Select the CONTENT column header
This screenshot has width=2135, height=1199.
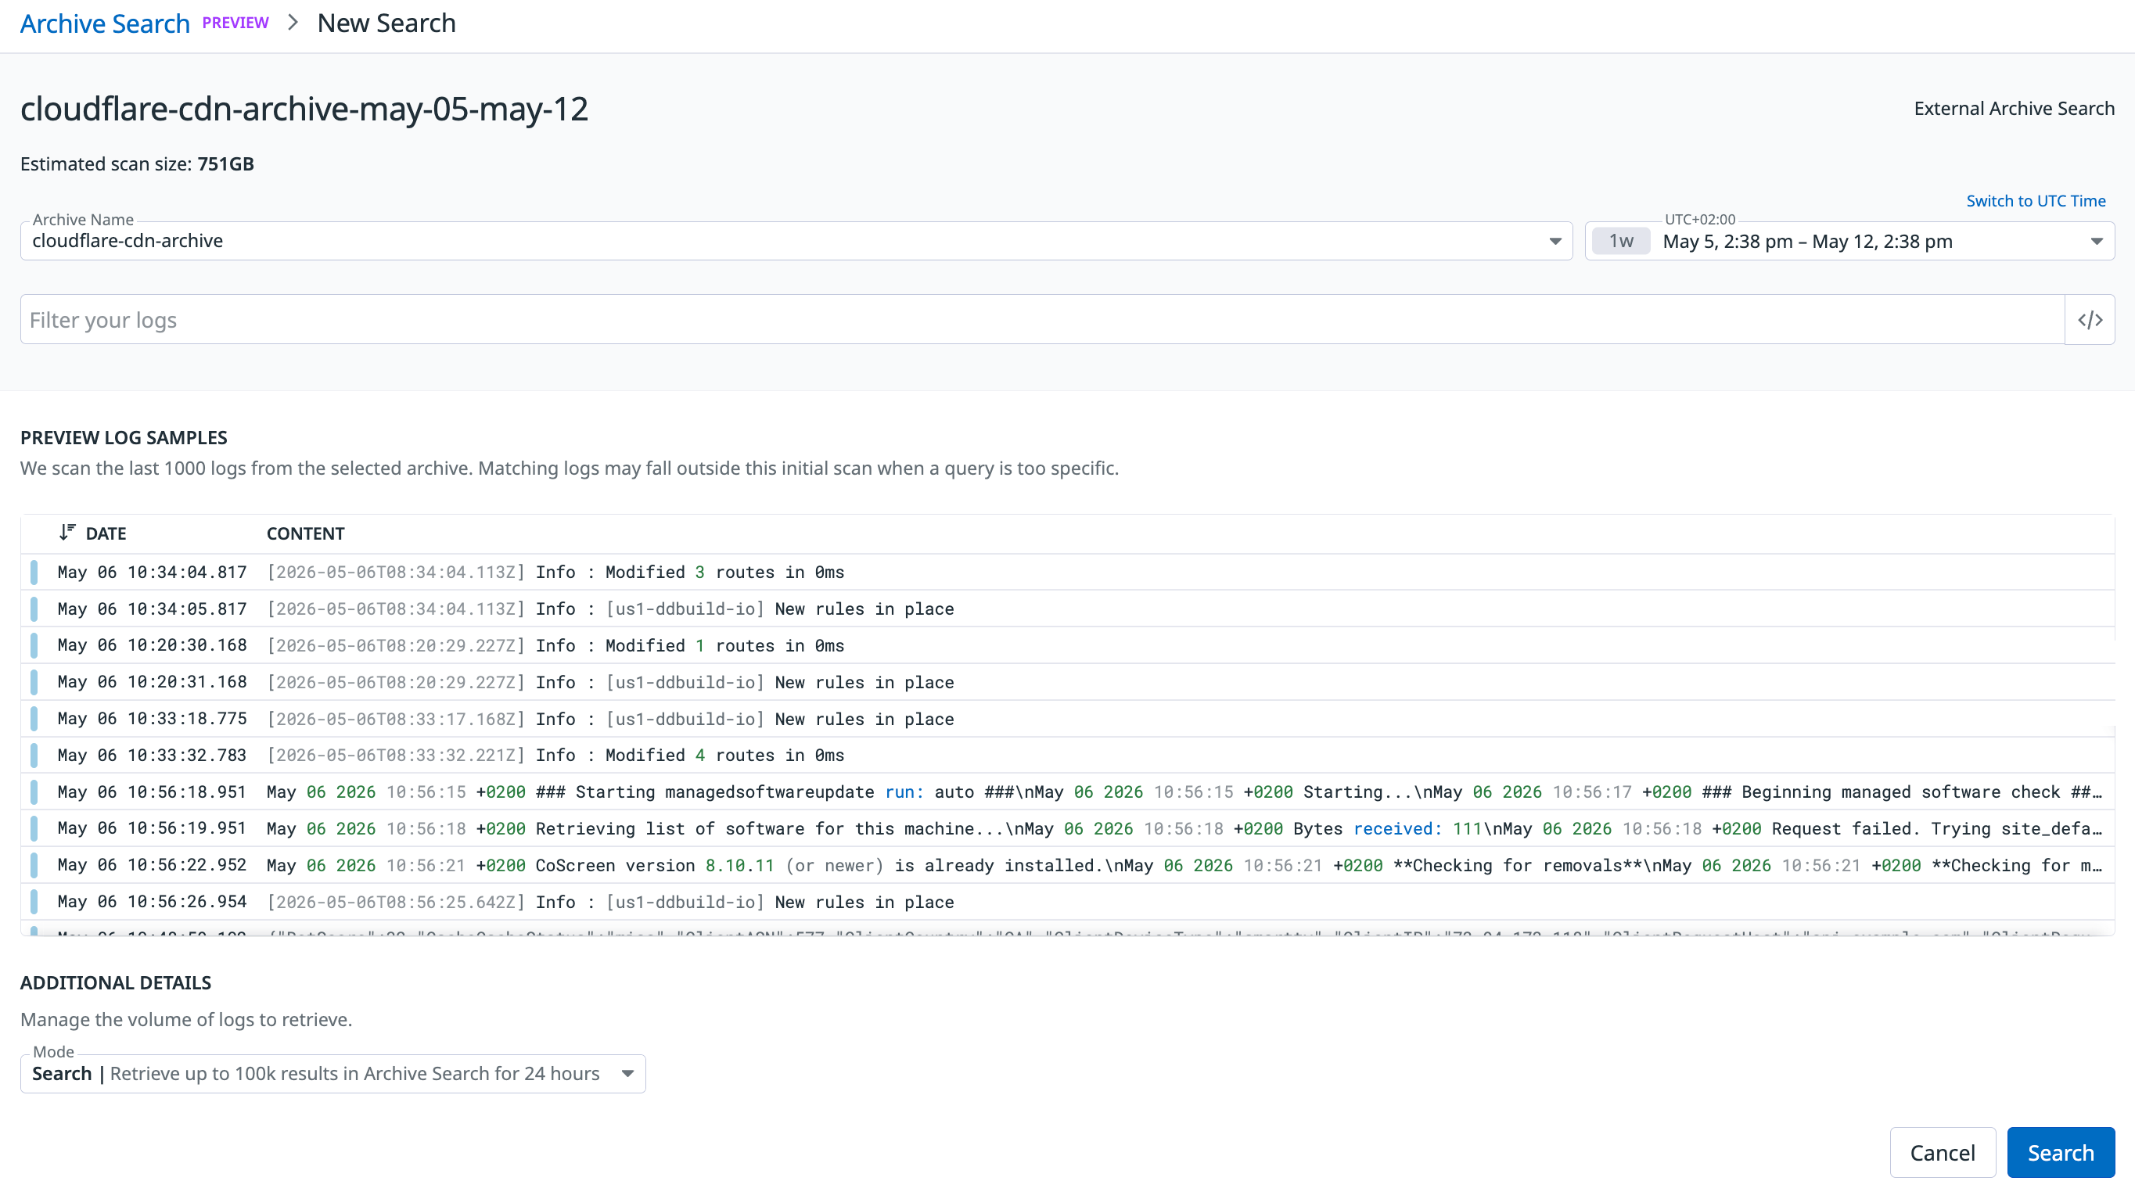[x=305, y=533]
